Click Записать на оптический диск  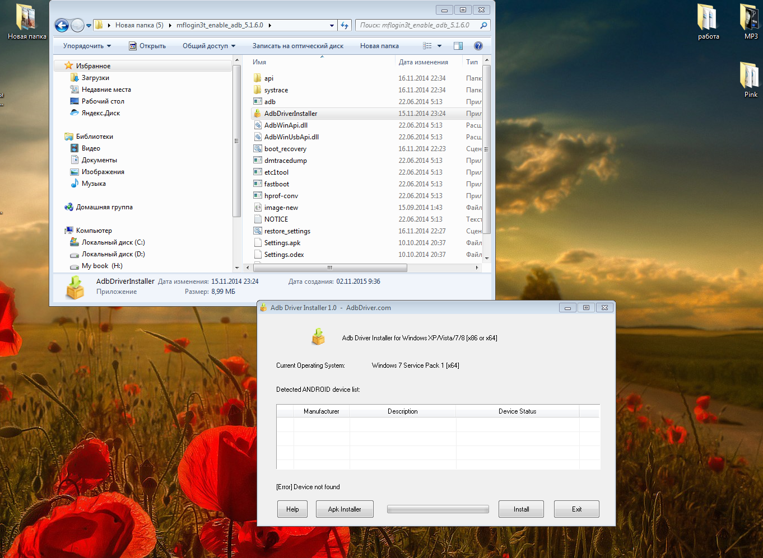tap(297, 46)
